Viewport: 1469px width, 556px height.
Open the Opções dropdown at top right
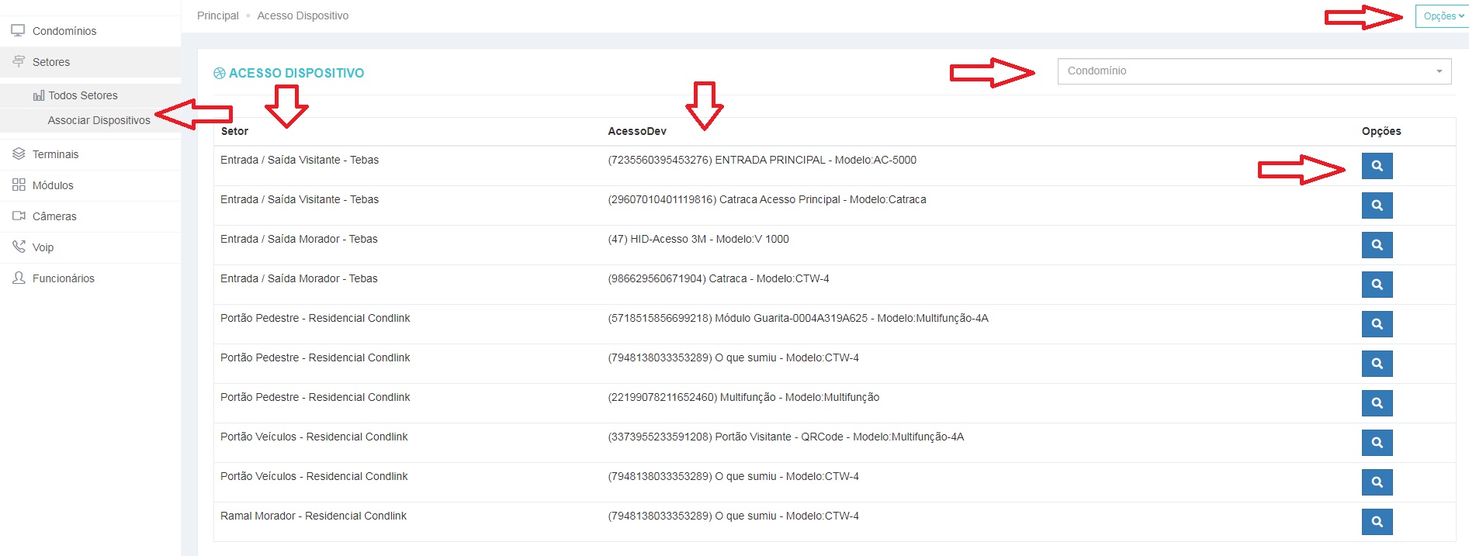[1443, 16]
